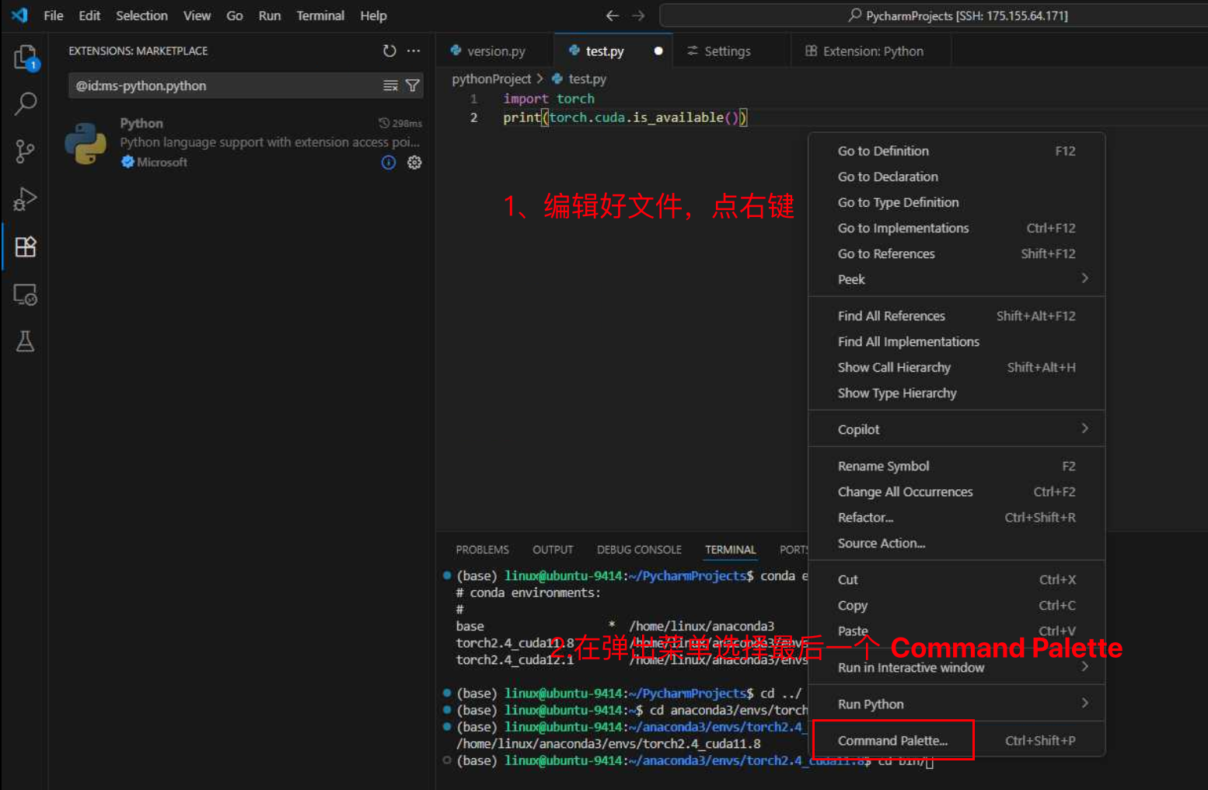Select Command Palette from context menu
The width and height of the screenshot is (1208, 790).
point(892,740)
